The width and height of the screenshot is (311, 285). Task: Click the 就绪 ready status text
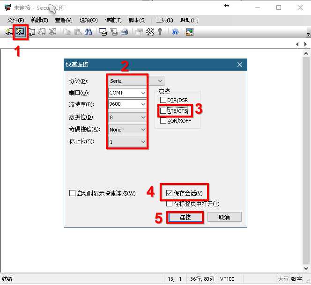tap(7, 279)
